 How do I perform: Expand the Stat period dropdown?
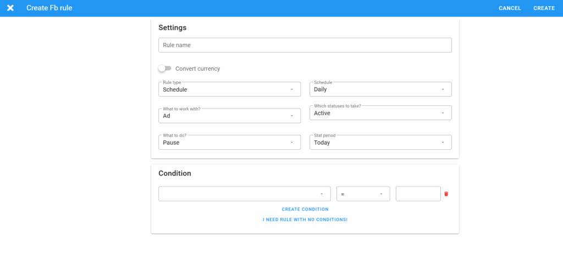tap(380, 142)
